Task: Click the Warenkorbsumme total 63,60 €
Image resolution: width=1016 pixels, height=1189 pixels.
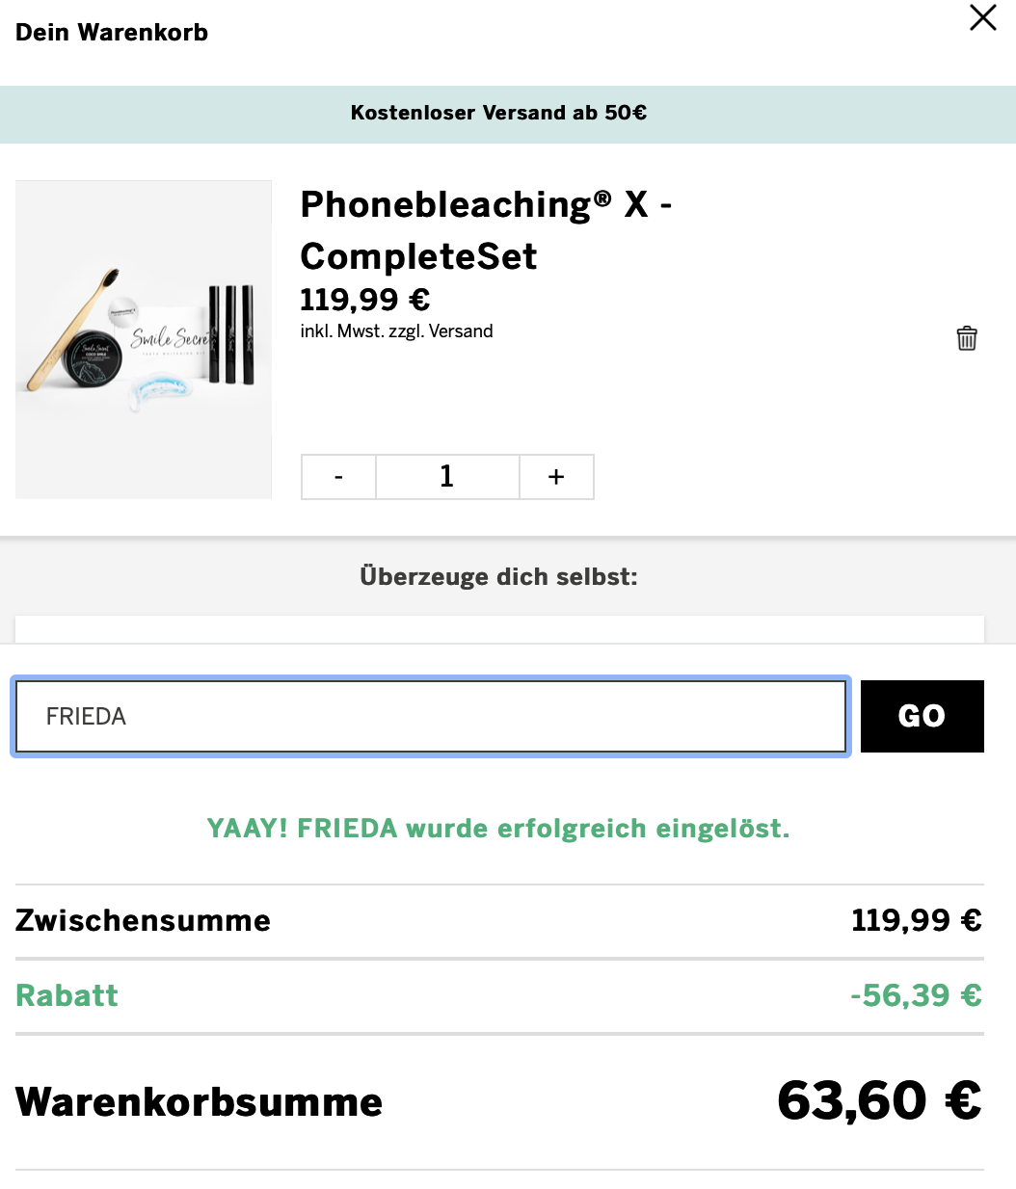Action: pos(879,1100)
